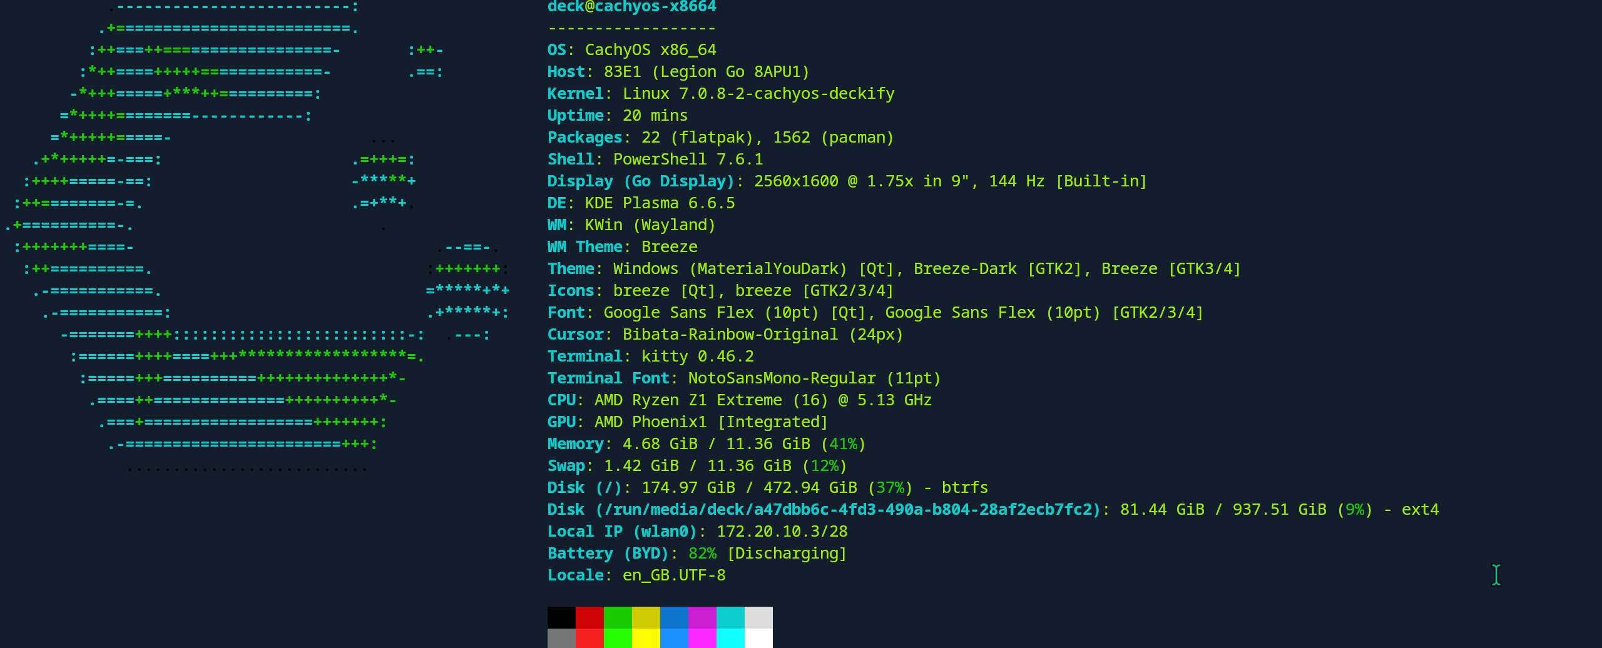Click the 'Local IP (wlan0)' label

coord(622,532)
